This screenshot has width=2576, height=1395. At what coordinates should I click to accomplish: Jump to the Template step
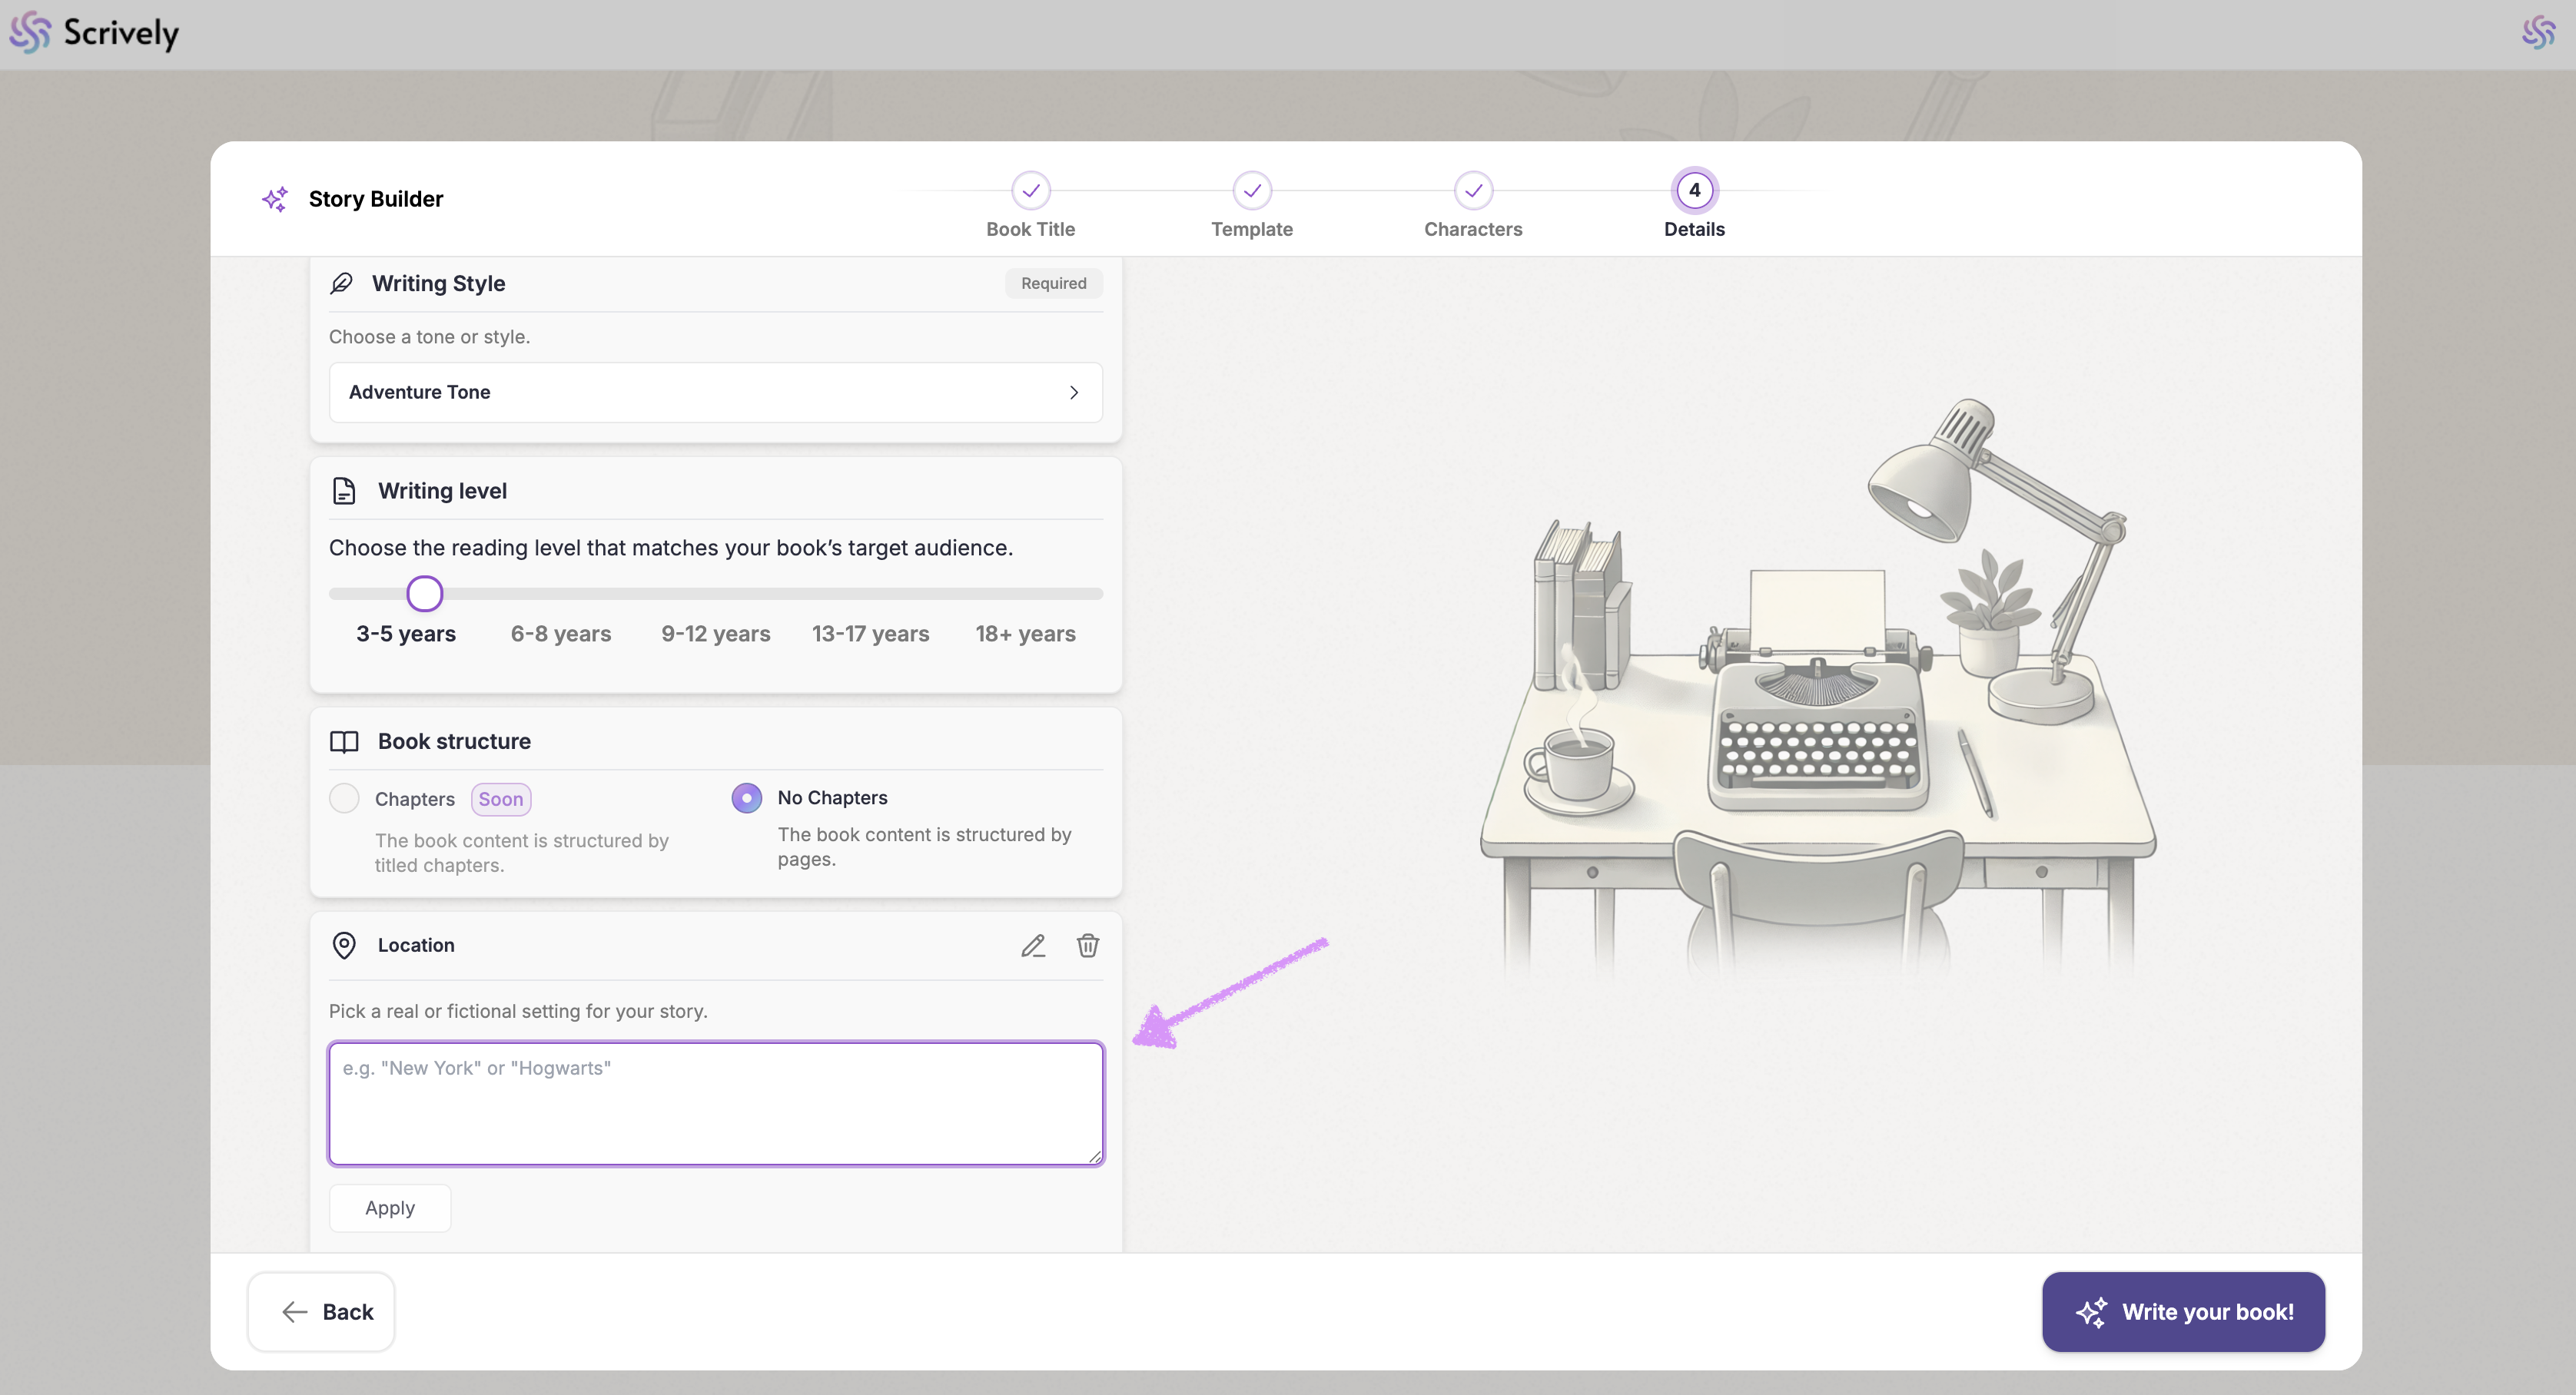click(x=1251, y=191)
